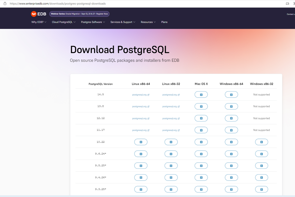Download PostgreSQL 9.6.24 for Linux x86-32
The height and width of the screenshot is (197, 295).
pos(171,154)
